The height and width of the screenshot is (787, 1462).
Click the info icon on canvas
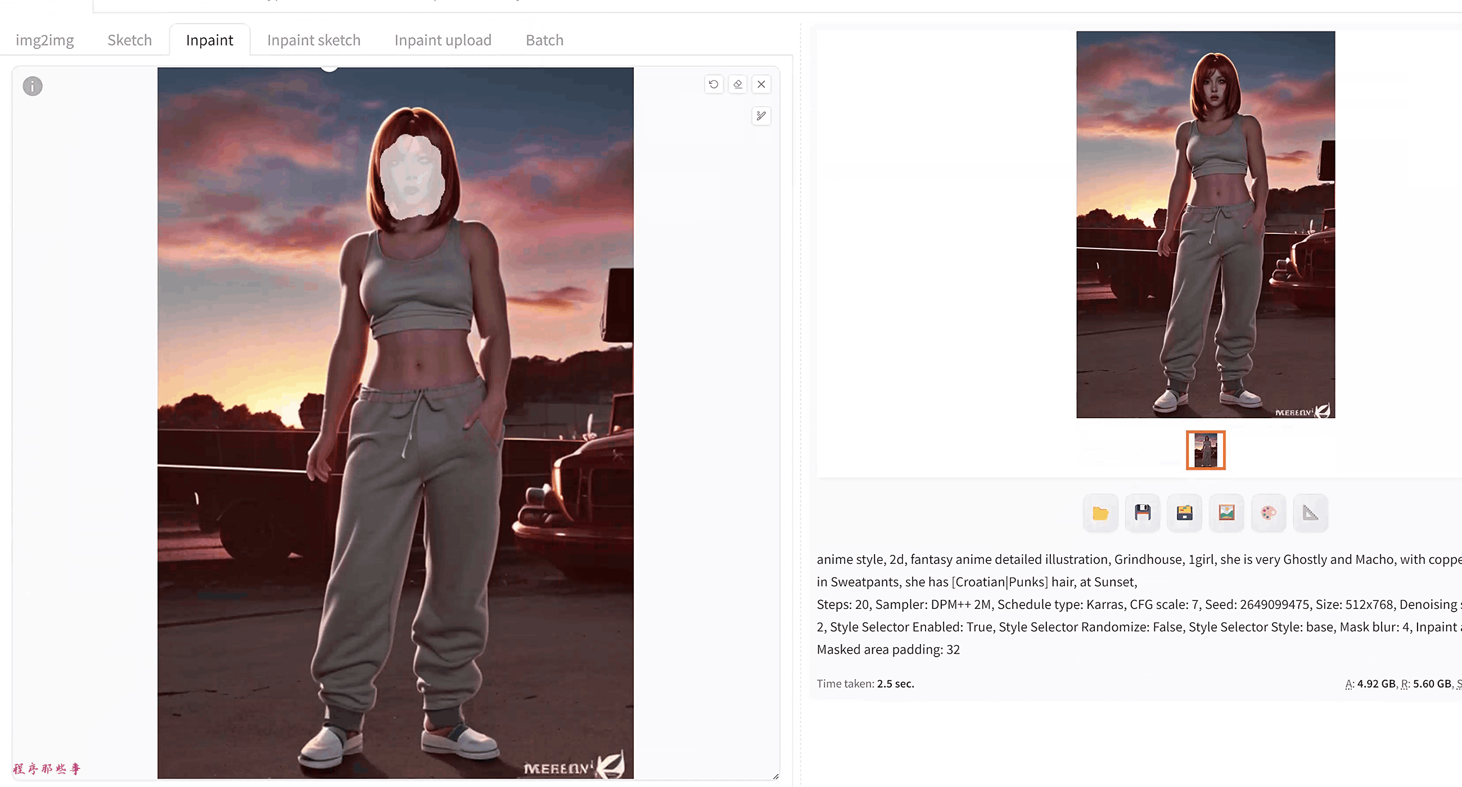pos(33,86)
